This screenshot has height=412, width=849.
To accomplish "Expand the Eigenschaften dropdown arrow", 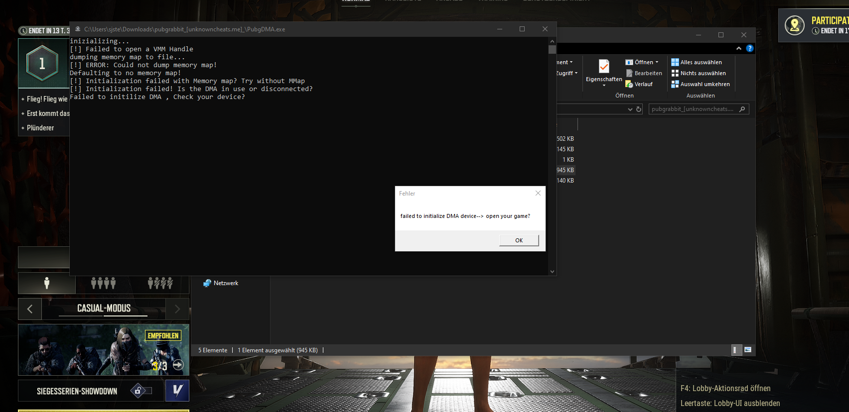I will pyautogui.click(x=604, y=86).
